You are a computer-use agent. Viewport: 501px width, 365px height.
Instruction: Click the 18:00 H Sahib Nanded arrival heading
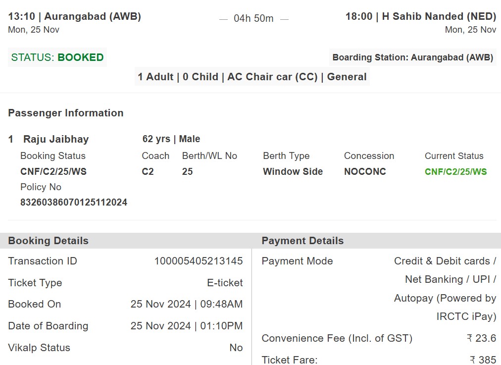(421, 16)
